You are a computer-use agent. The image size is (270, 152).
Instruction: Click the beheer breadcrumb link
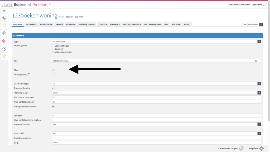(x=61, y=17)
